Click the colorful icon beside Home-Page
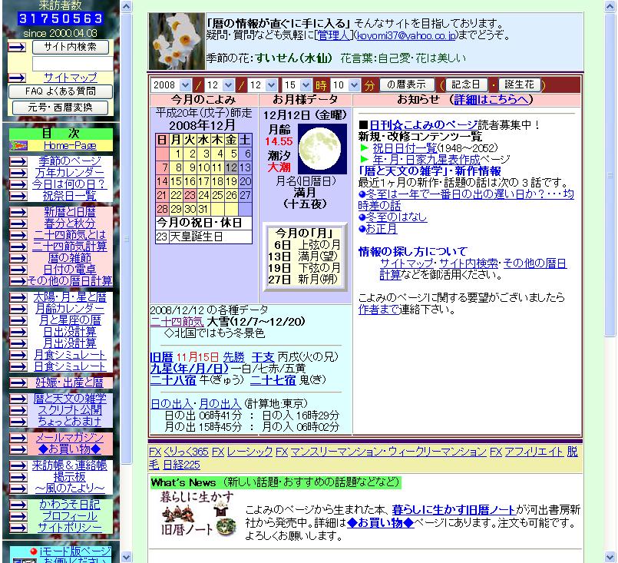This screenshot has height=563, width=618. (17, 145)
